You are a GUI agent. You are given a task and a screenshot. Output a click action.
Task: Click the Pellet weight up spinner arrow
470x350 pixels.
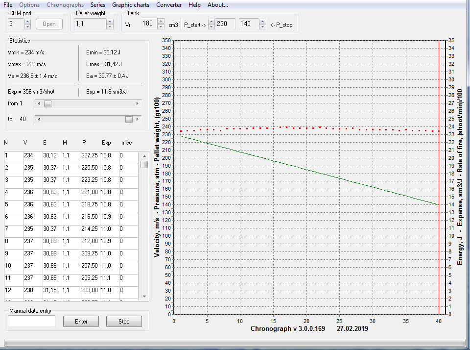click(x=110, y=21)
